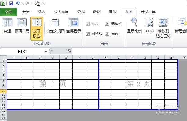
Task: Click cell A1 in the sheet
Action: click(13, 61)
